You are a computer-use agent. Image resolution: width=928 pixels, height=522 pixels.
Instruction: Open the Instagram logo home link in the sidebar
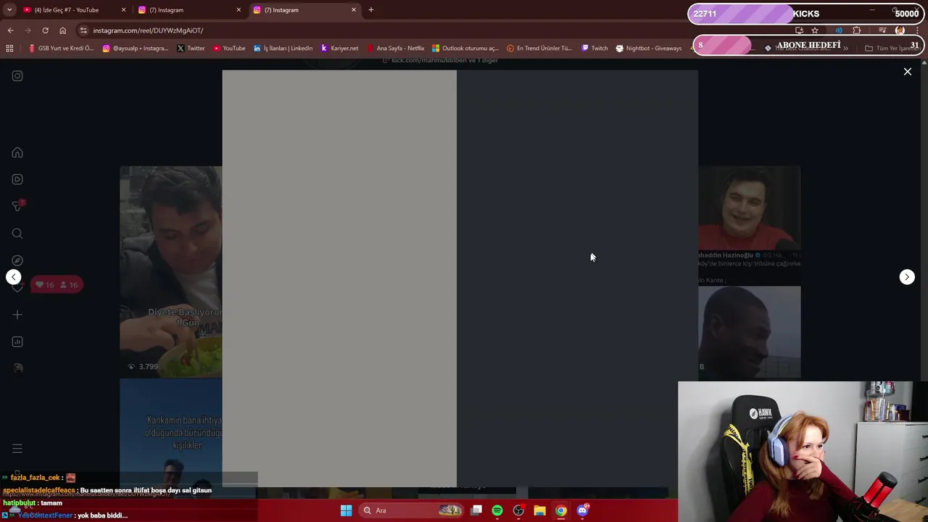pyautogui.click(x=17, y=76)
